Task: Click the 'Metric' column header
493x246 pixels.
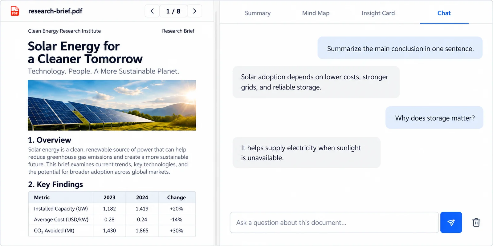Action: (x=61, y=197)
